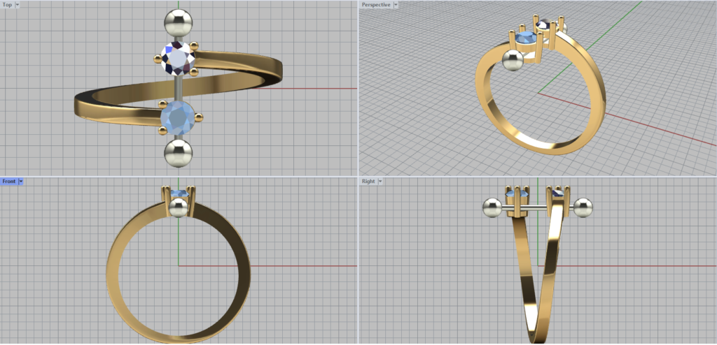Select the silver ball in Perspective view
This screenshot has height=345, width=717.
point(513,61)
